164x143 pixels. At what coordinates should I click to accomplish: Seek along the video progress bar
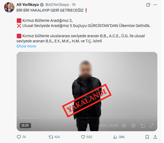(87, 118)
